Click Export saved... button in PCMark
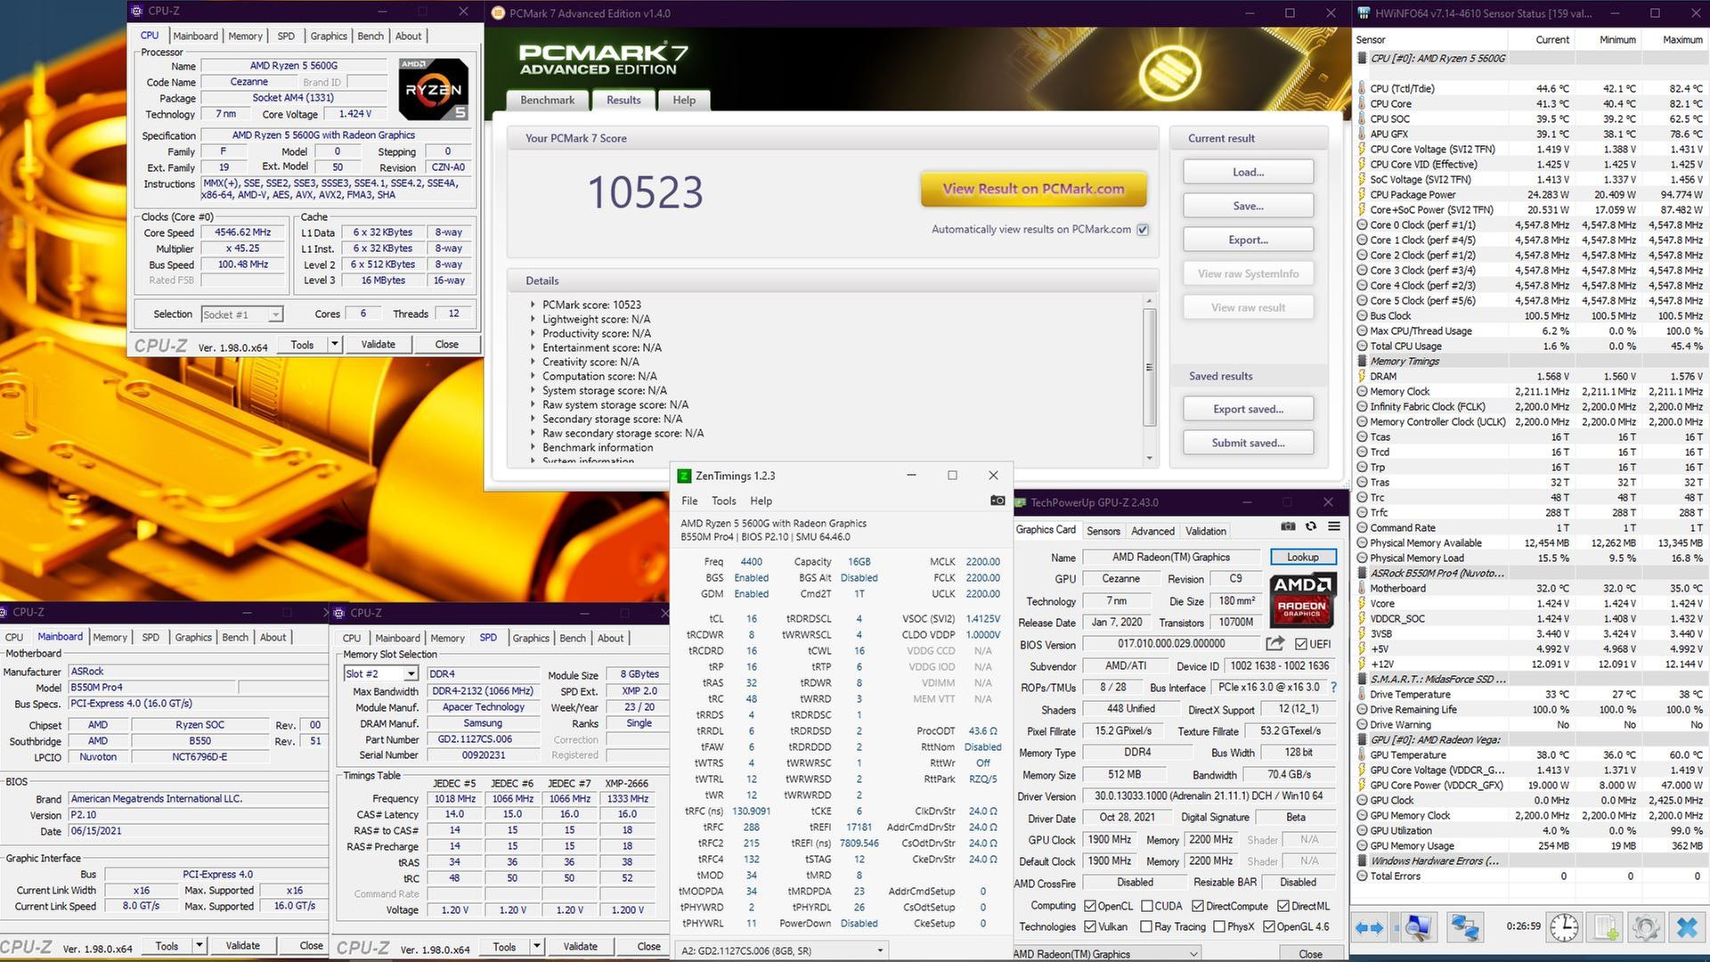Screen dimensions: 1710x962 point(1248,409)
